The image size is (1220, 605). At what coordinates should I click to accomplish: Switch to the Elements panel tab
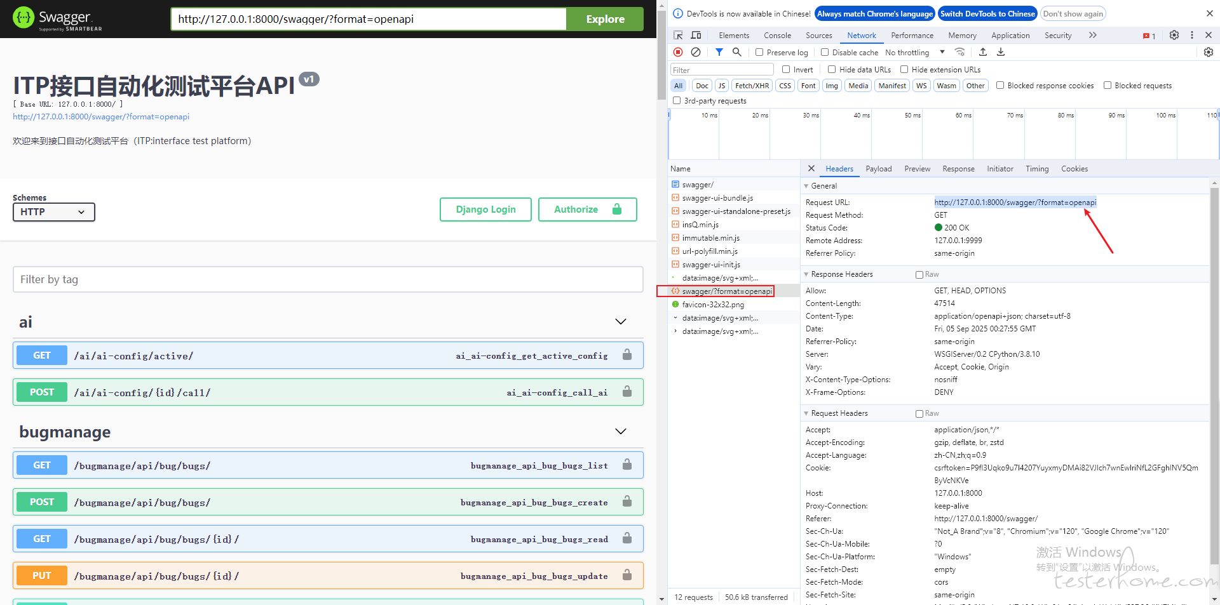point(734,36)
